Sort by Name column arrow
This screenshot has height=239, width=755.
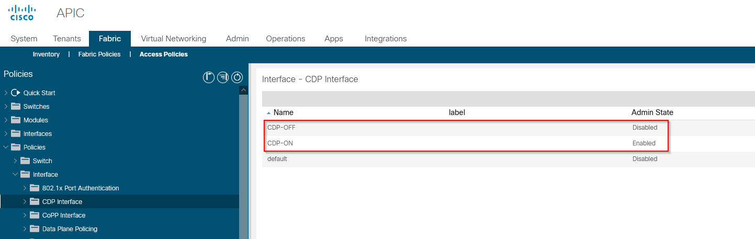(269, 113)
